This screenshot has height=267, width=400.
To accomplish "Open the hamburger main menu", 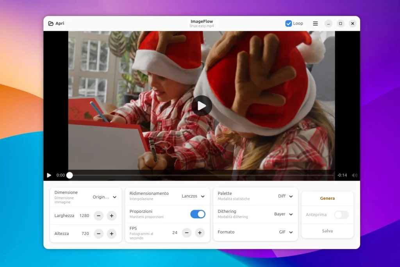I will pos(315,23).
